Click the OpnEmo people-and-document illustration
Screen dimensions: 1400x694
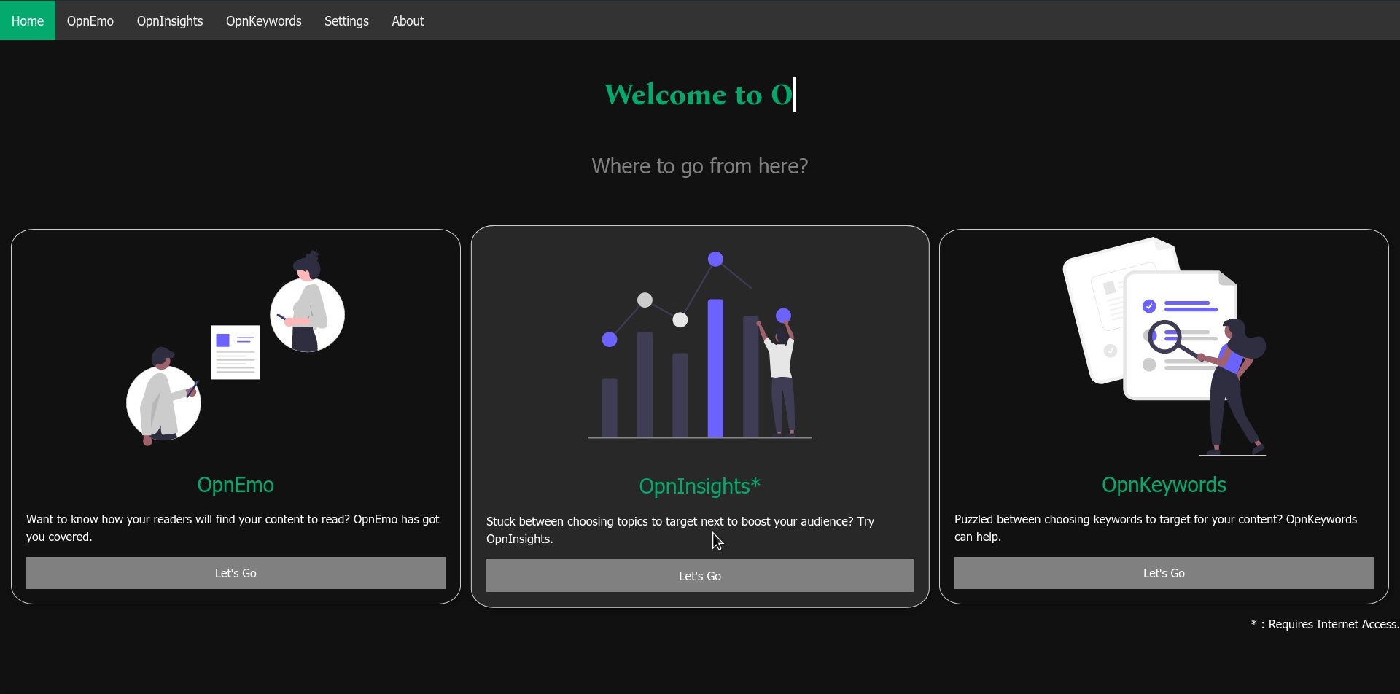point(236,348)
